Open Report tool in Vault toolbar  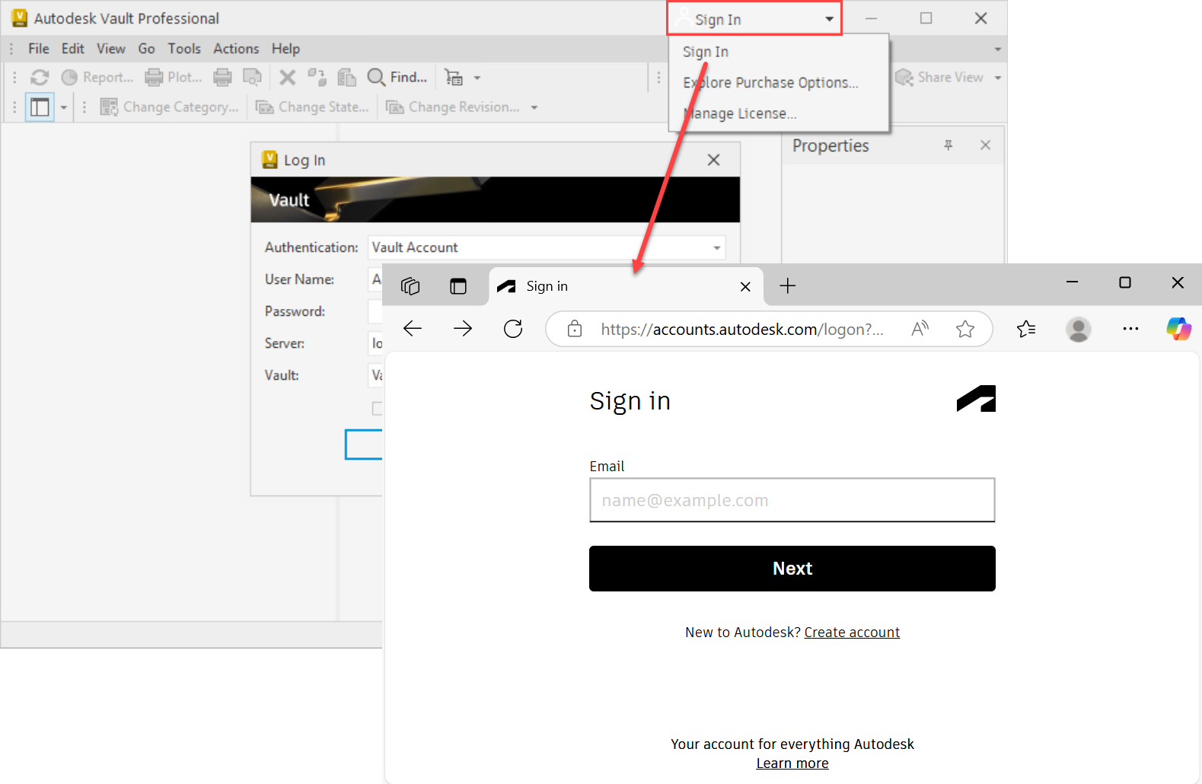click(x=97, y=78)
